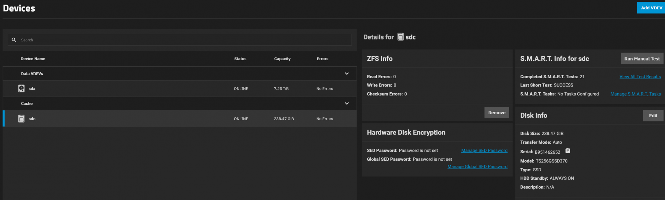
Task: Select the sdc cache device row
Action: (180, 119)
